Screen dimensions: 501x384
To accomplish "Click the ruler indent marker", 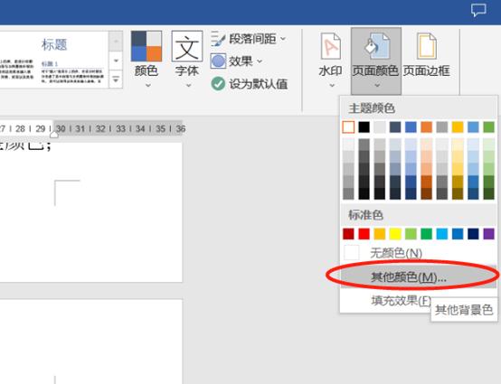I will [54, 135].
